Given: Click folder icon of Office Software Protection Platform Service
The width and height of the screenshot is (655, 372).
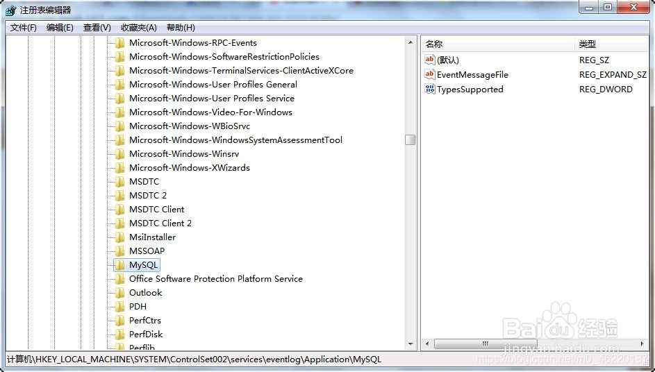Looking at the screenshot, I should 120,279.
